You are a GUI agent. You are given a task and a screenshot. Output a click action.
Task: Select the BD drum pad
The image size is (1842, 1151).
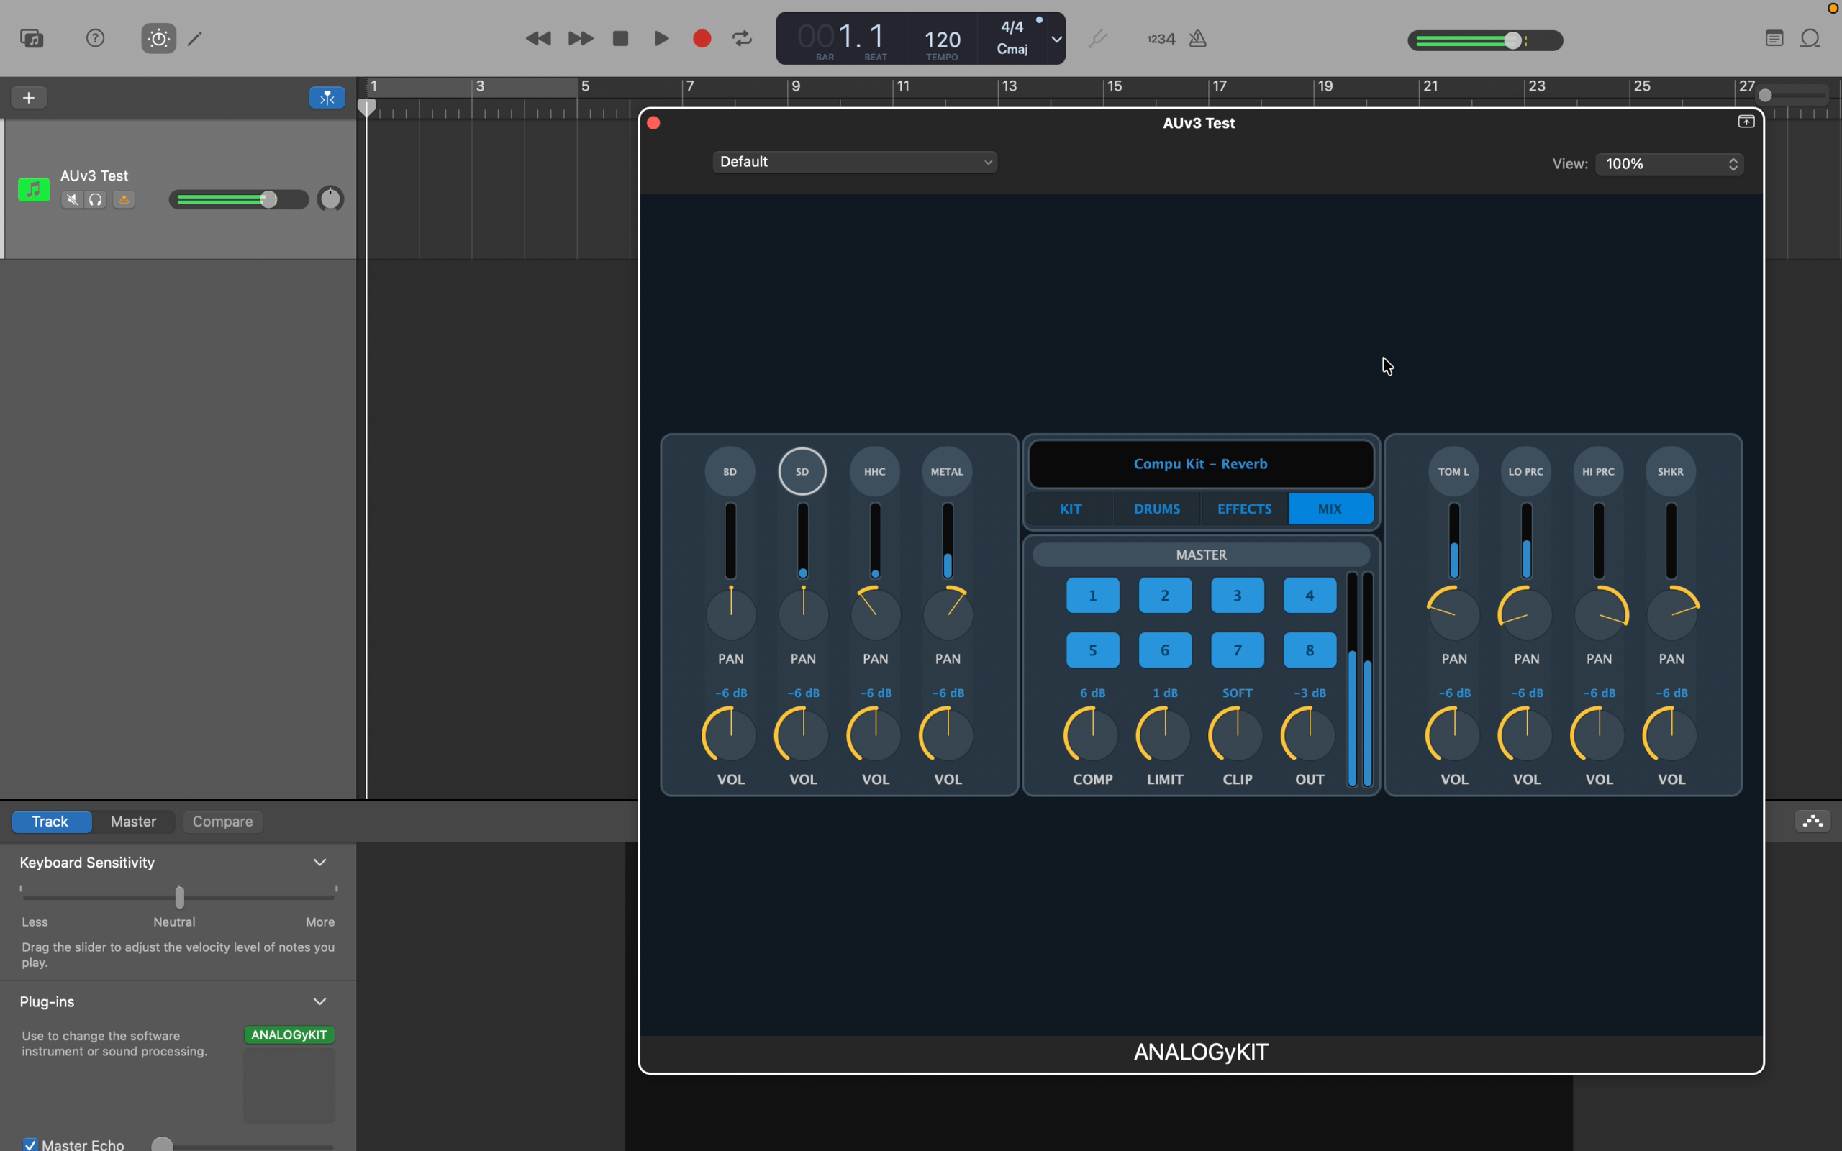pyautogui.click(x=730, y=471)
